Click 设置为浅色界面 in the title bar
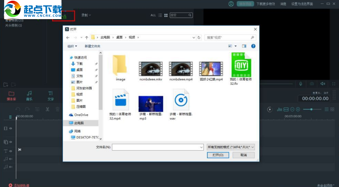Image resolution: width=339 pixels, height=187 pixels. pyautogui.click(x=302, y=4)
